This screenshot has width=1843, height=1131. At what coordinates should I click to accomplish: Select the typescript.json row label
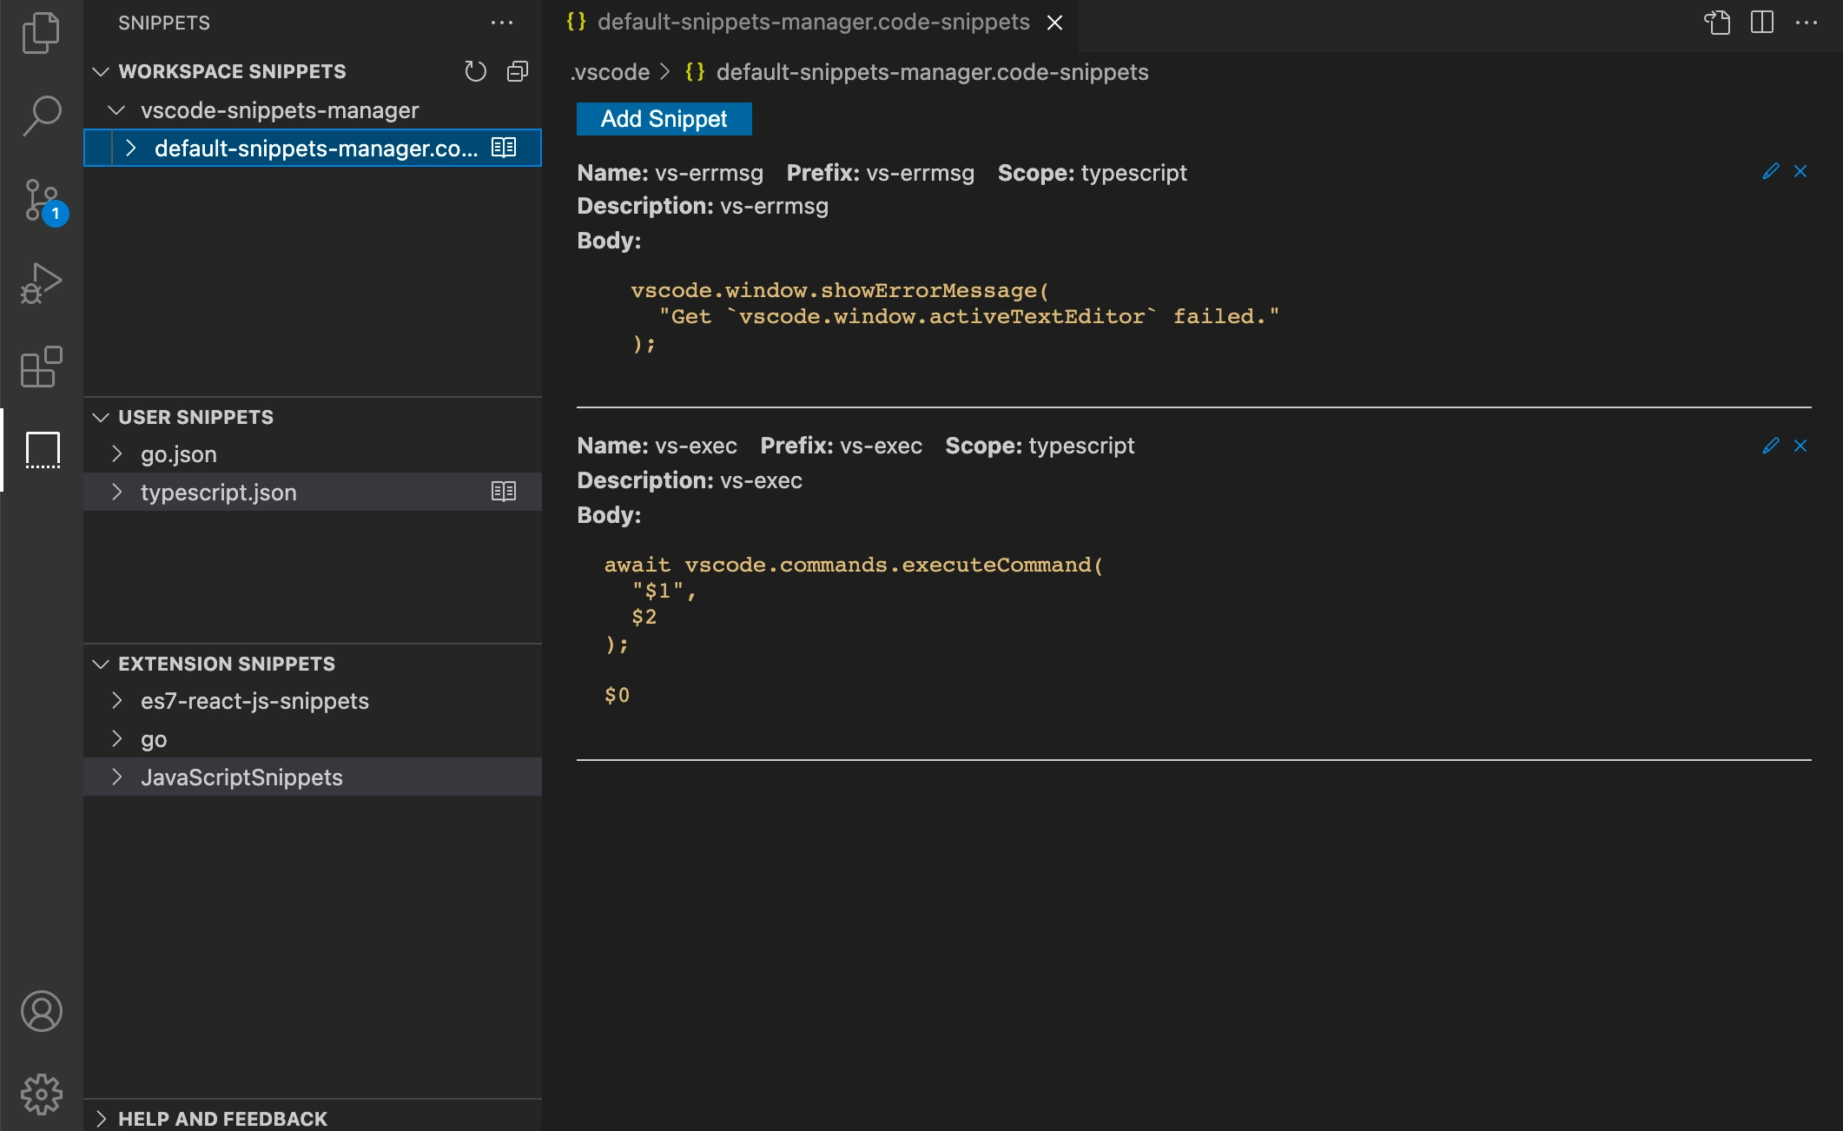[219, 493]
